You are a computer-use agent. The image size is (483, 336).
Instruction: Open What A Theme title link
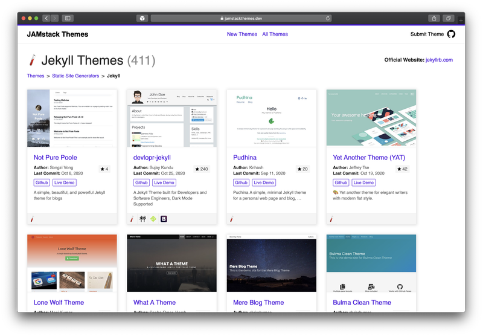tap(155, 302)
